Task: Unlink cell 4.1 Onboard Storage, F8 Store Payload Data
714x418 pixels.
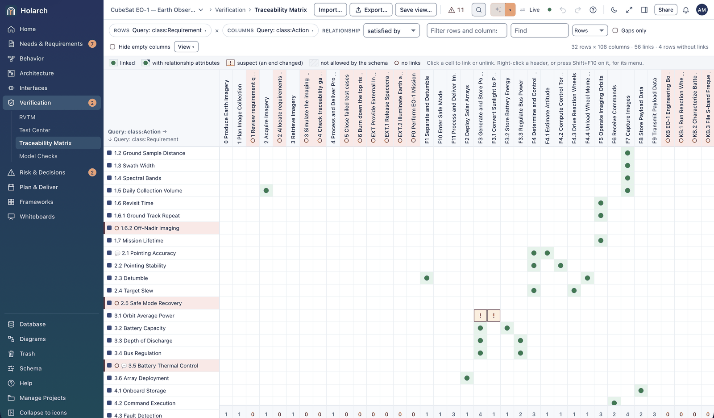Action: click(641, 391)
